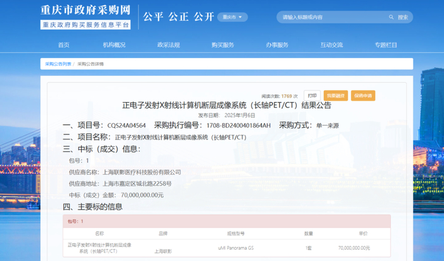Open 专题栏目 menu item
Image resolution: width=444 pixels, height=261 pixels.
[x=386, y=45]
